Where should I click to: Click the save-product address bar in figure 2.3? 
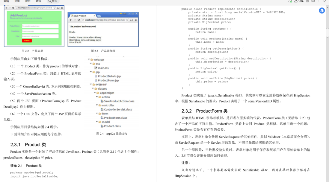105,20
